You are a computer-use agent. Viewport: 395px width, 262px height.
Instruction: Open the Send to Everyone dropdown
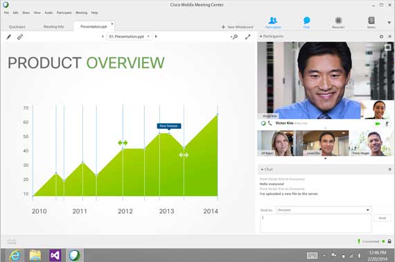click(x=324, y=210)
